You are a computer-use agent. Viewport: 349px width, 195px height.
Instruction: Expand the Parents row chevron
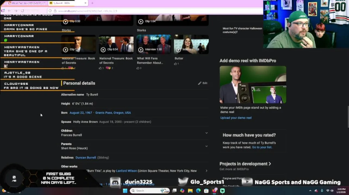pyautogui.click(x=206, y=146)
